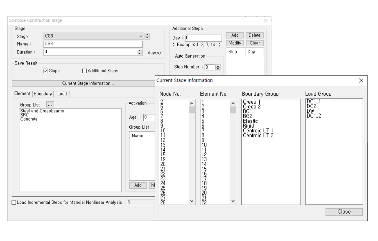This screenshot has height=241, width=378.
Task: Click the Step Number spinner control
Action: coord(218,67)
